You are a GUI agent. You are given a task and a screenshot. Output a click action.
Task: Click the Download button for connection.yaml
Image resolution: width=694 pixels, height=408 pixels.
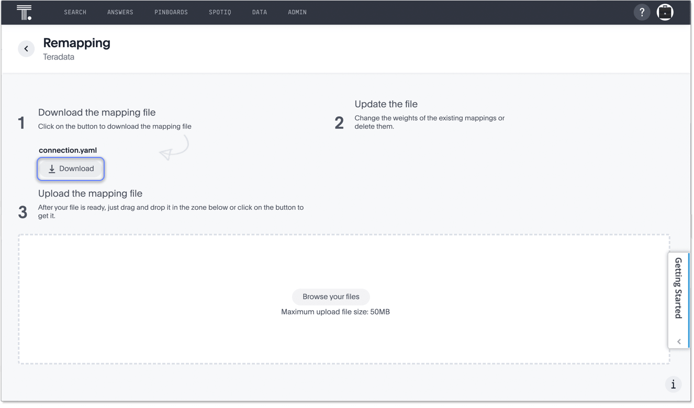point(71,168)
